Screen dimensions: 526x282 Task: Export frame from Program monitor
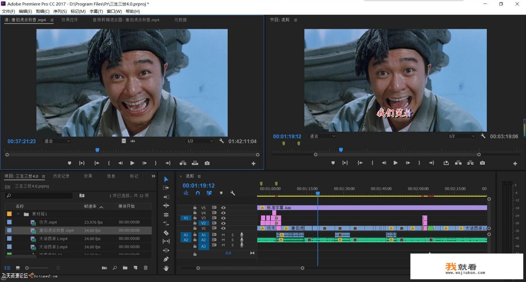pos(482,163)
